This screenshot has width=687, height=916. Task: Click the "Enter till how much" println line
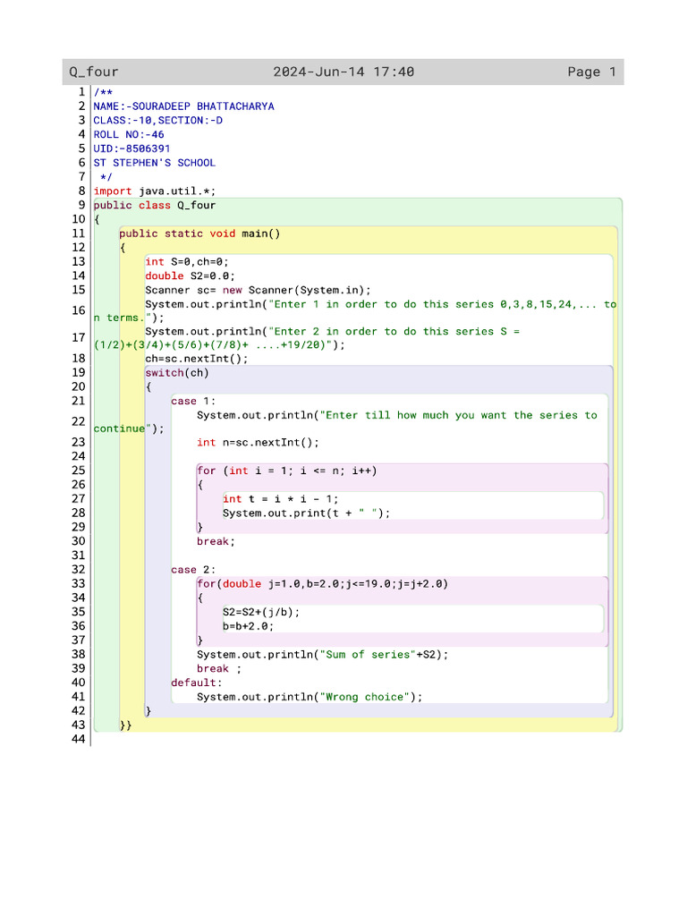(345, 422)
